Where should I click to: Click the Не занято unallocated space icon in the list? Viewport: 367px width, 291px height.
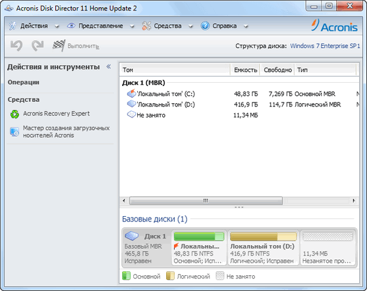pos(131,114)
